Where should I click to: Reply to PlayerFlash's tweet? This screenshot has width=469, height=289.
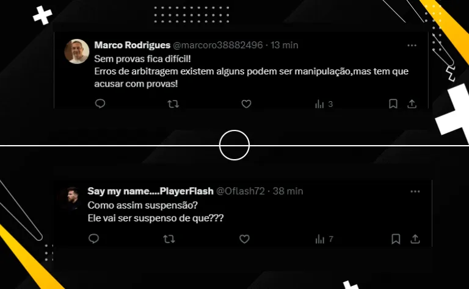click(x=93, y=238)
